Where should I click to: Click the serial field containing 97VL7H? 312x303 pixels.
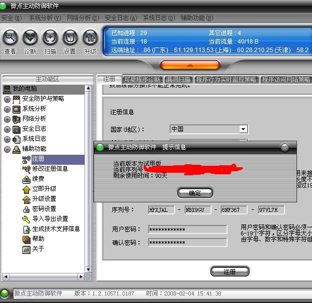coord(271,210)
